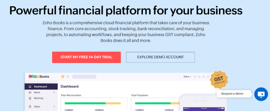Open Banking in the sidebar menu

pyautogui.click(x=38, y=98)
